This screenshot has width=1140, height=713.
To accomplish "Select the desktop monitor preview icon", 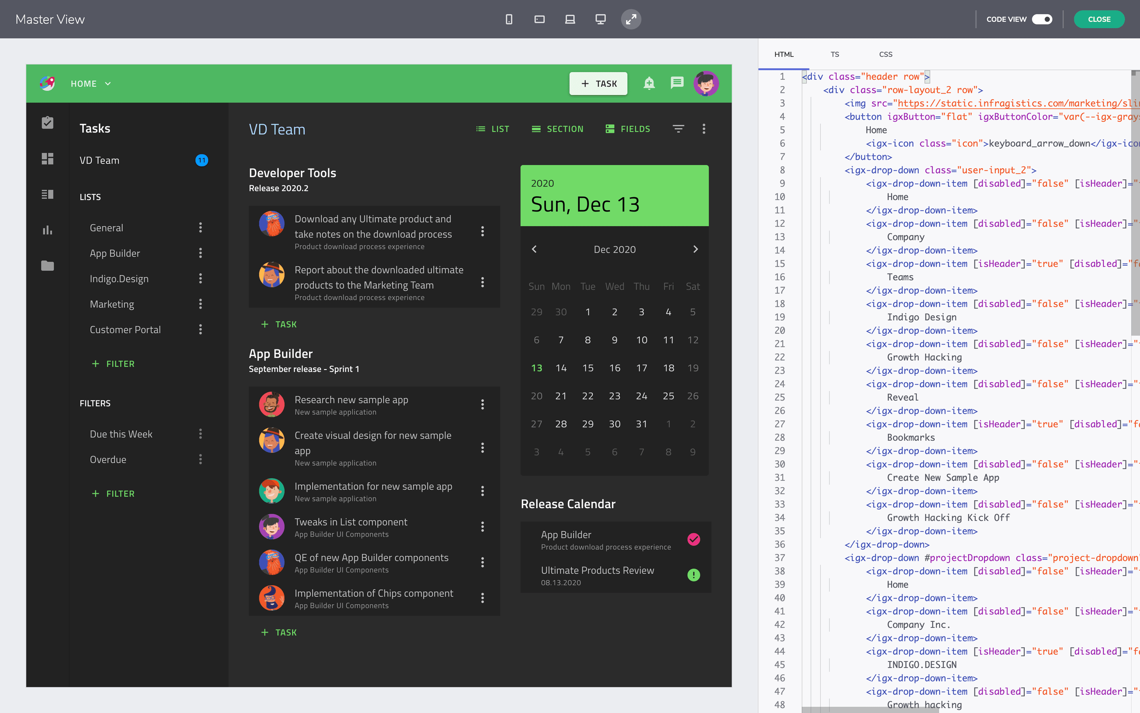I will (600, 19).
